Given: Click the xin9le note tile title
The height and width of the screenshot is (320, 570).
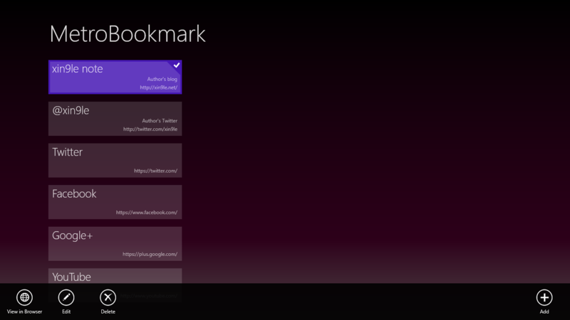Looking at the screenshot, I should tap(78, 68).
